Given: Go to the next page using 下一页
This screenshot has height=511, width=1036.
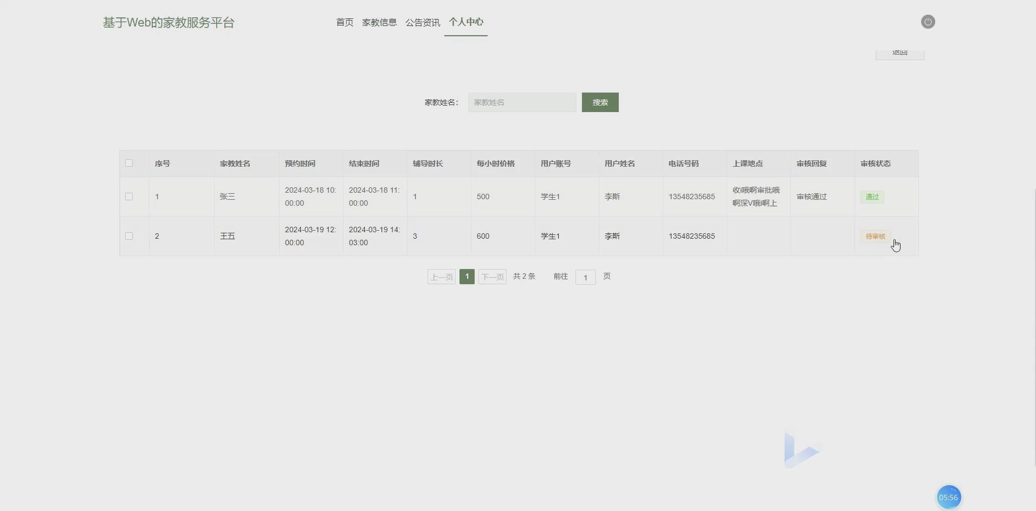Looking at the screenshot, I should pos(492,276).
